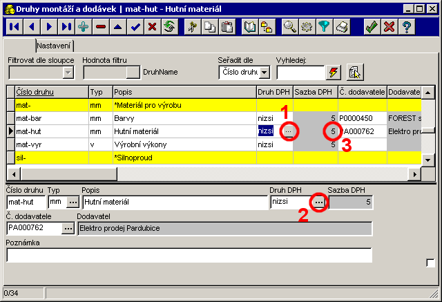Click the funnel filter icon
The width and height of the screenshot is (442, 302).
point(323,27)
